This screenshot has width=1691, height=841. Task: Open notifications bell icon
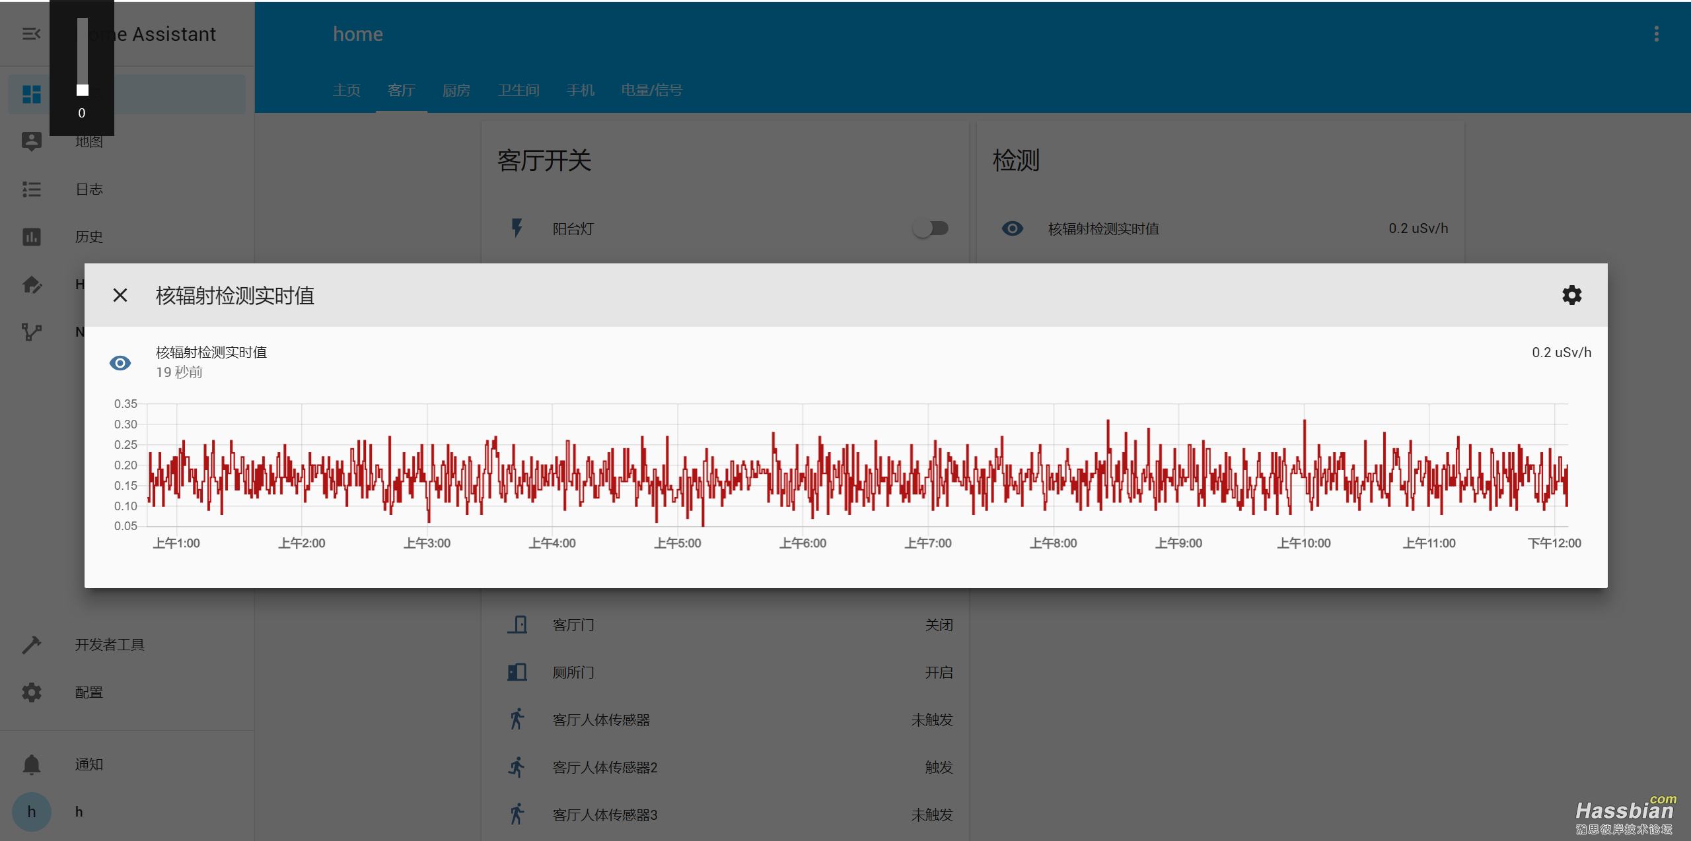click(x=31, y=764)
